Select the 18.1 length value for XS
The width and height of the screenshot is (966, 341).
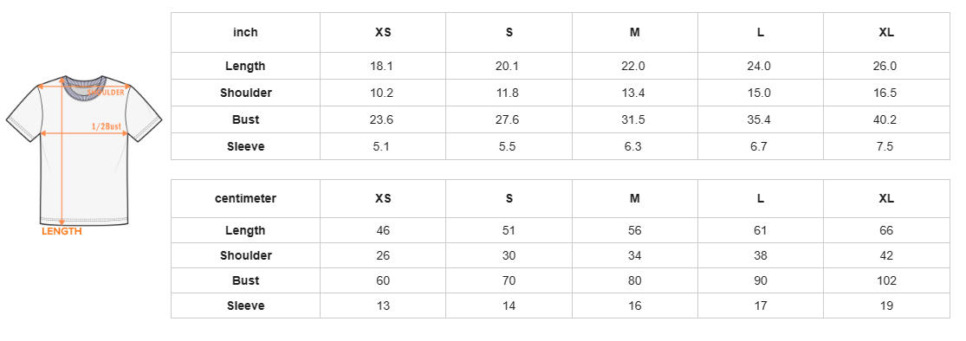[382, 67]
